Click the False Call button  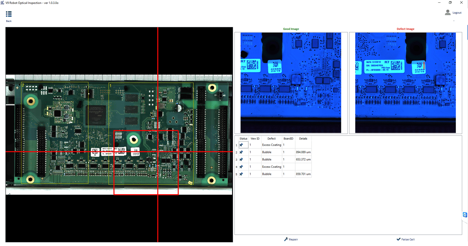coord(406,239)
